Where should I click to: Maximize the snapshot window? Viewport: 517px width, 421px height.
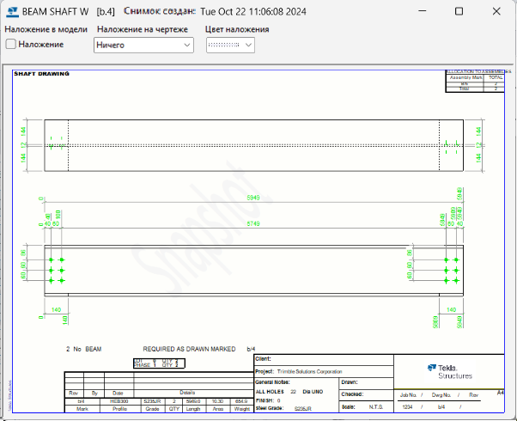(x=459, y=11)
